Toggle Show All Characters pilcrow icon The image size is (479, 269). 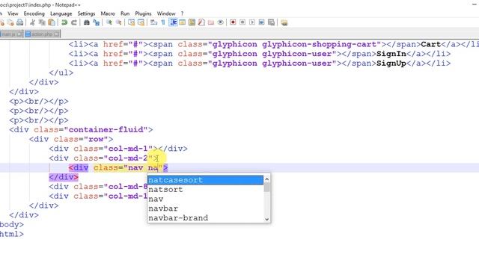pyautogui.click(x=163, y=22)
